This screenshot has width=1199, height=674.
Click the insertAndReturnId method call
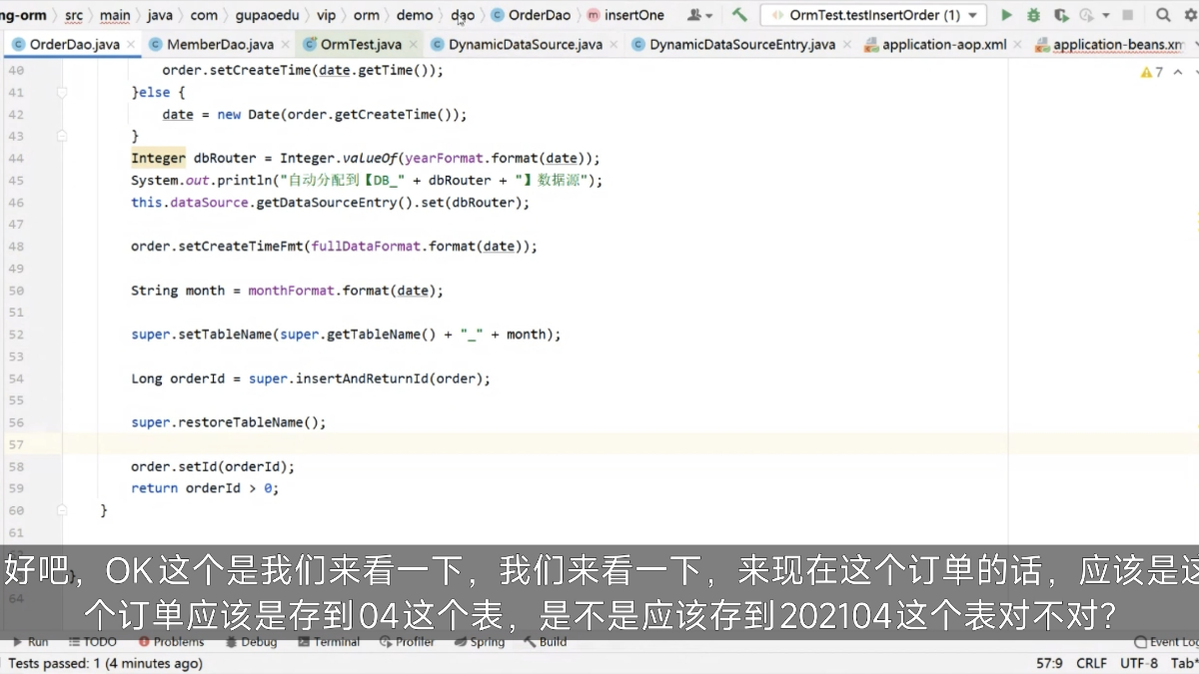point(362,378)
